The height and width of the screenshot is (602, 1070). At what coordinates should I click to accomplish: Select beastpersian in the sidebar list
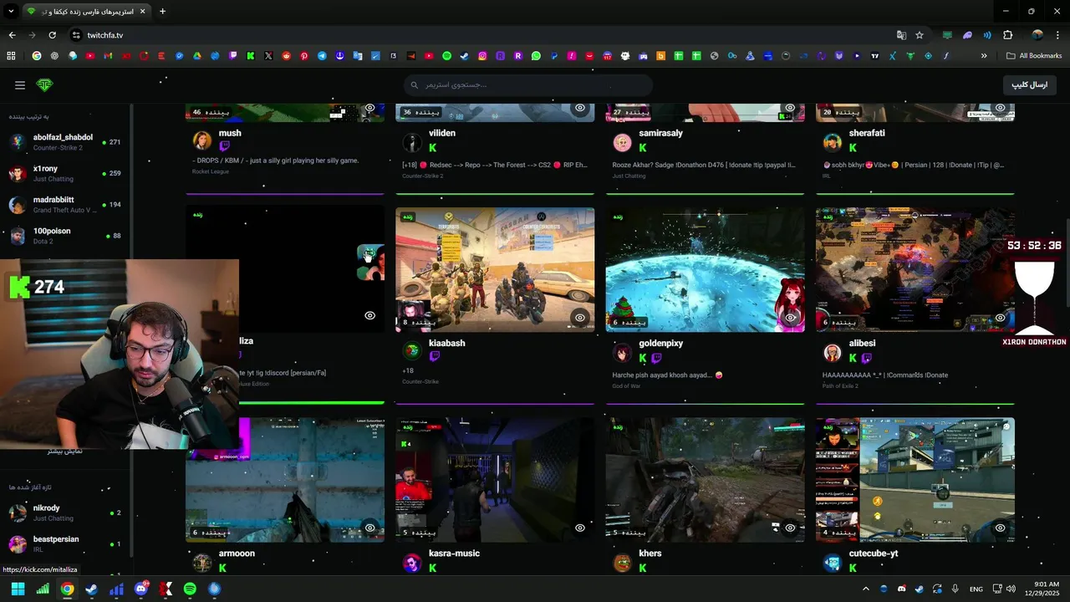pyautogui.click(x=65, y=544)
